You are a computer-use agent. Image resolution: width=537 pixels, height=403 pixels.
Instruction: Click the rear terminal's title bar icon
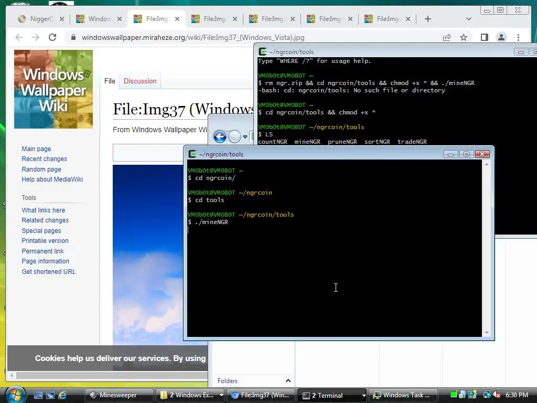tap(263, 52)
